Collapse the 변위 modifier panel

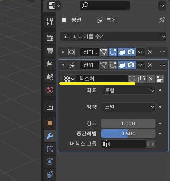[x=63, y=65]
